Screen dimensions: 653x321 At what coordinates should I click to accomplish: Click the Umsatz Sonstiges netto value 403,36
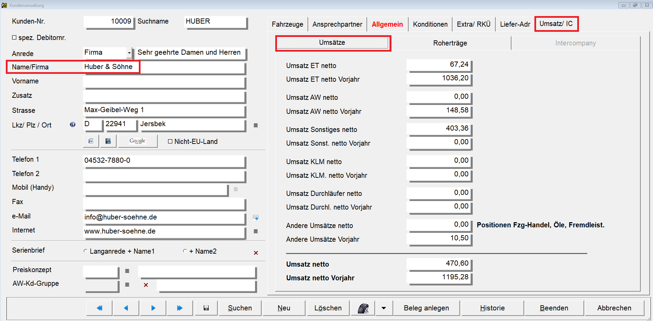pos(439,129)
